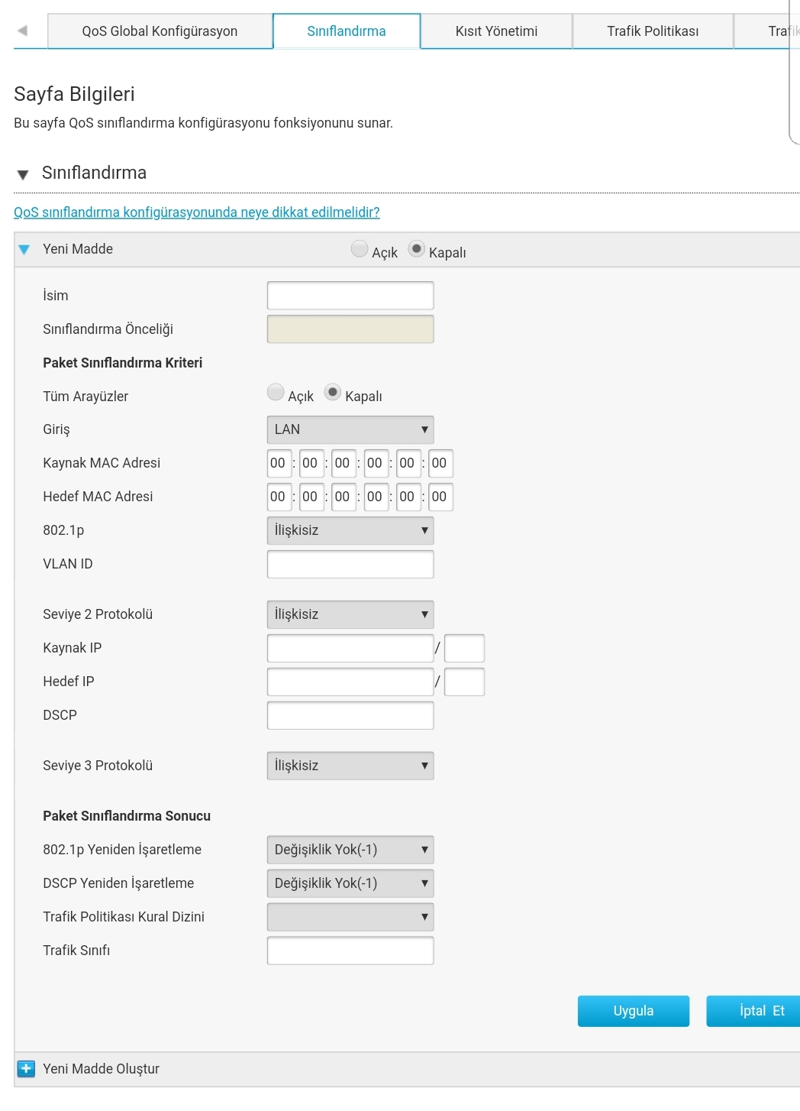Select Kapalı for Tüm Arayüzler
Screen dimensions: 800x1111
pos(332,392)
